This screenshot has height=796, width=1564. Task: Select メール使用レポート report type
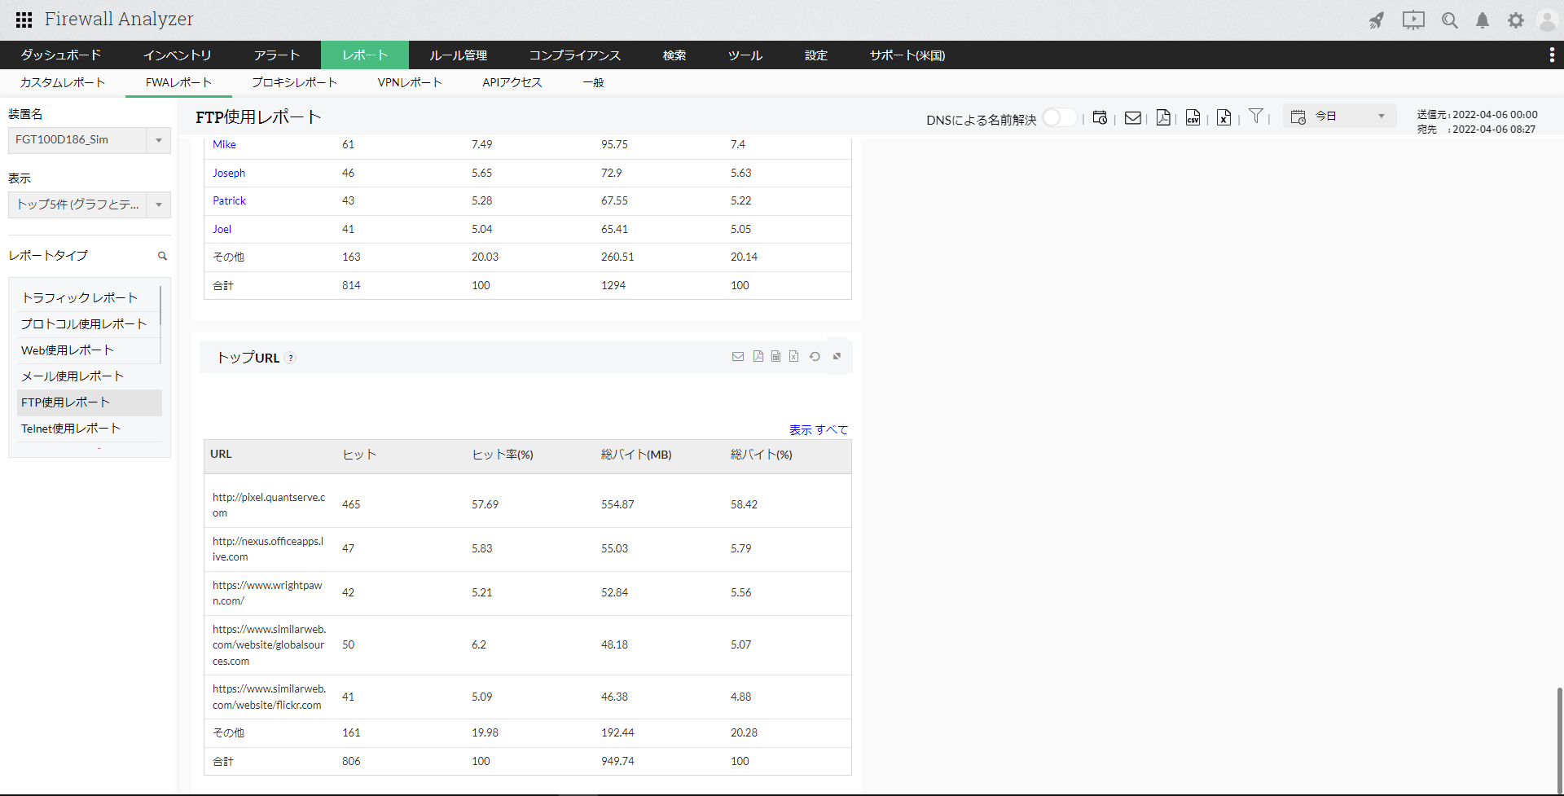coord(72,376)
